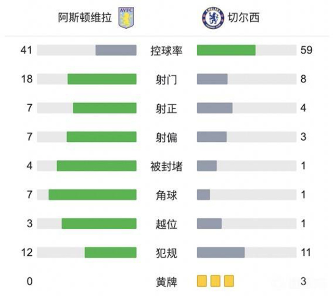
Task: Click the 射门 stat label
Action: pyautogui.click(x=166, y=79)
